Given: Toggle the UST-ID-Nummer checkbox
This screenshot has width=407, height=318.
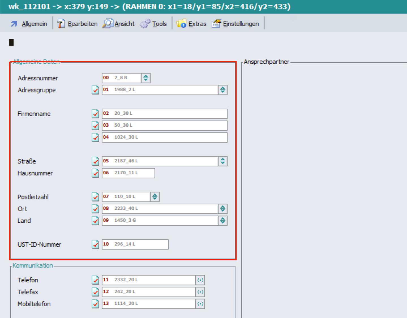Looking at the screenshot, I should 95,244.
